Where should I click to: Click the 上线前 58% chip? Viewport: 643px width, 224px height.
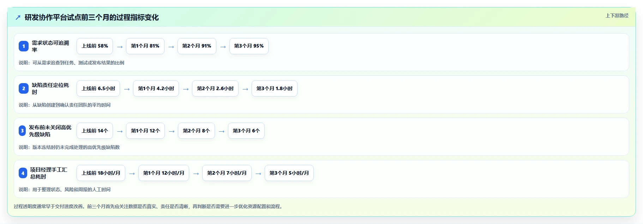tap(95, 46)
